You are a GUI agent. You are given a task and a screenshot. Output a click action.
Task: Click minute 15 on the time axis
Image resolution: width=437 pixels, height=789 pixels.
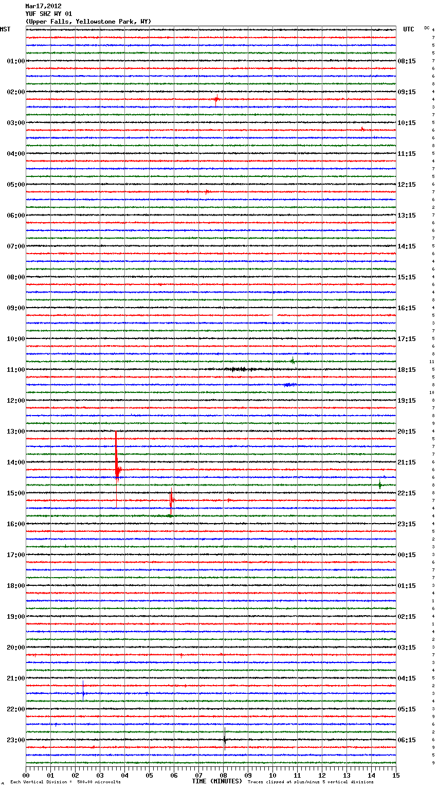click(x=396, y=775)
